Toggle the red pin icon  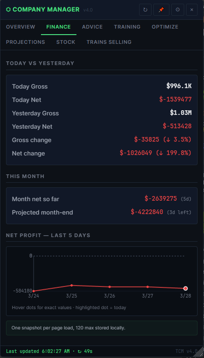click(161, 10)
